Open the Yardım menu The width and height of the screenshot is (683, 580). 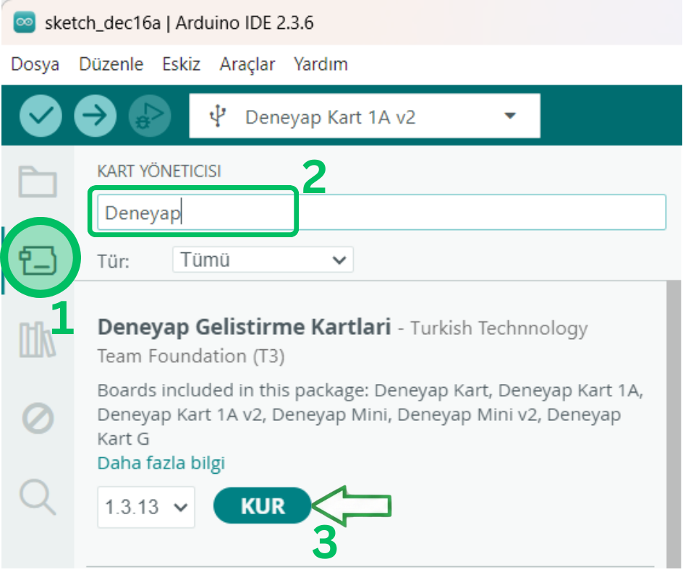click(x=321, y=64)
